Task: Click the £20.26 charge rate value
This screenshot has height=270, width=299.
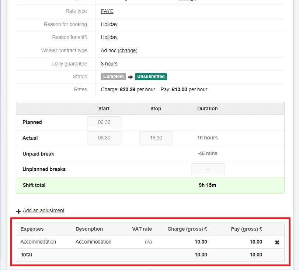Action: [128, 89]
